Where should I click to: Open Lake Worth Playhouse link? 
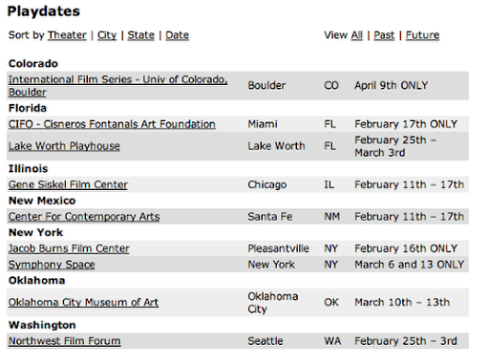coord(64,146)
